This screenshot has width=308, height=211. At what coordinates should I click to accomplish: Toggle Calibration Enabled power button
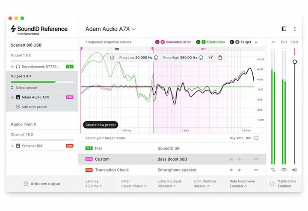click(x=272, y=184)
